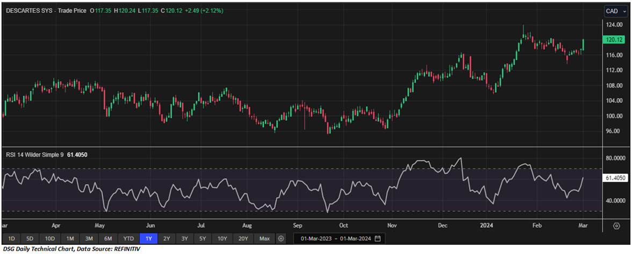Viewport: 634px width, 254px height.
Task: Click the DESCARTES SYS Trade Price title
Action: click(x=44, y=11)
